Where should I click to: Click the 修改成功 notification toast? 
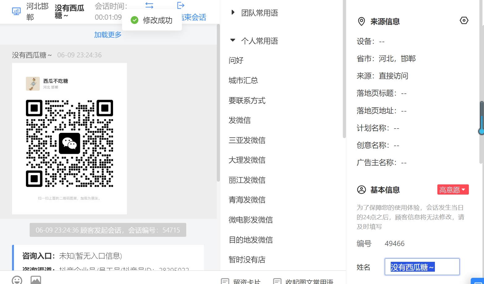coord(152,20)
